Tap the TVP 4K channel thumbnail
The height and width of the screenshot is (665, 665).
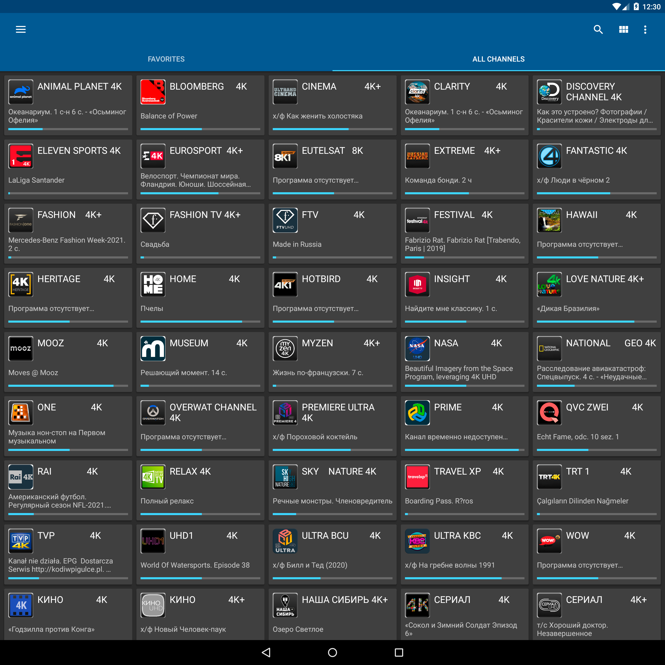[x=21, y=541]
